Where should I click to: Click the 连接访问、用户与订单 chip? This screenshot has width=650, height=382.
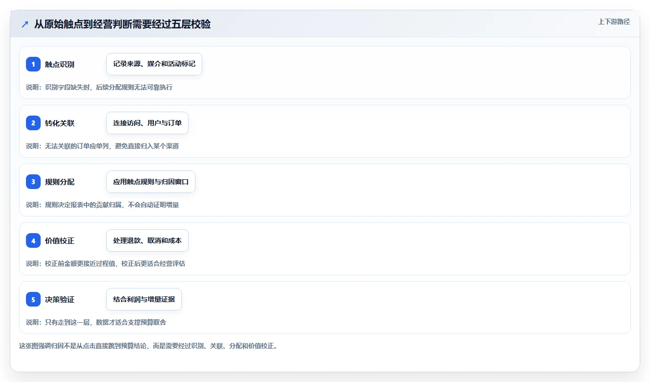pos(147,123)
